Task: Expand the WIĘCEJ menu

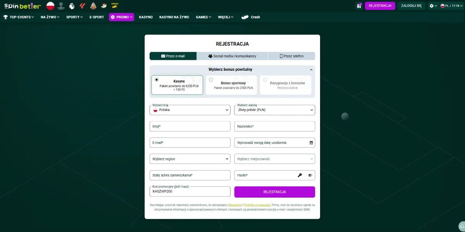Action: pyautogui.click(x=226, y=17)
